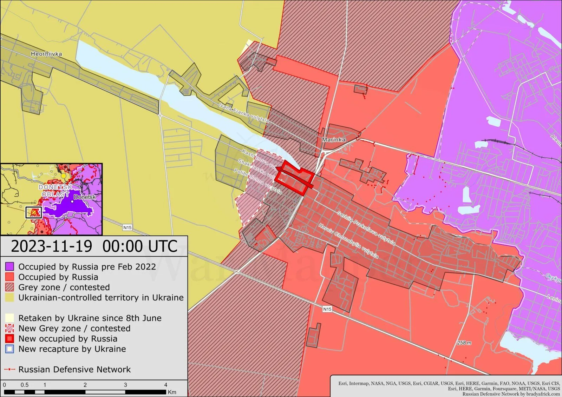Click the N15 road shield beside the inset map

coord(127,228)
